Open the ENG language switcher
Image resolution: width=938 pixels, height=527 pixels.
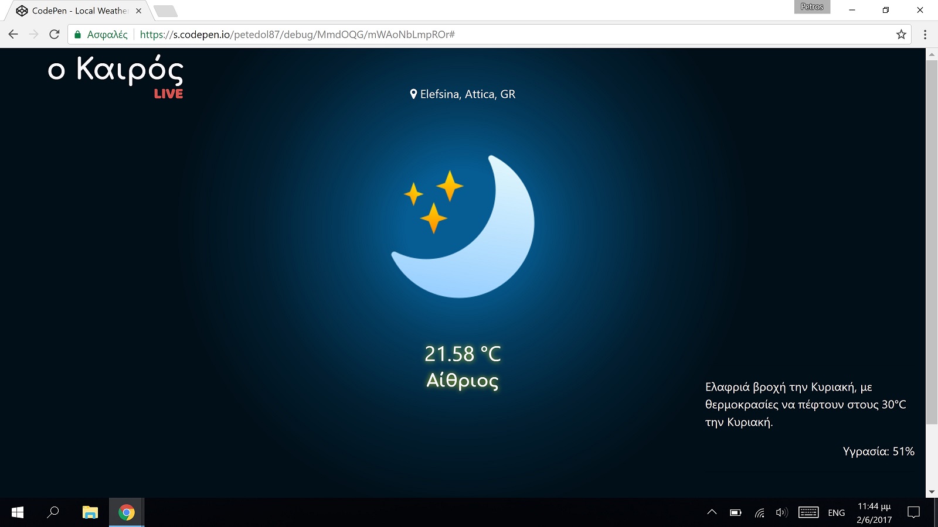[835, 512]
